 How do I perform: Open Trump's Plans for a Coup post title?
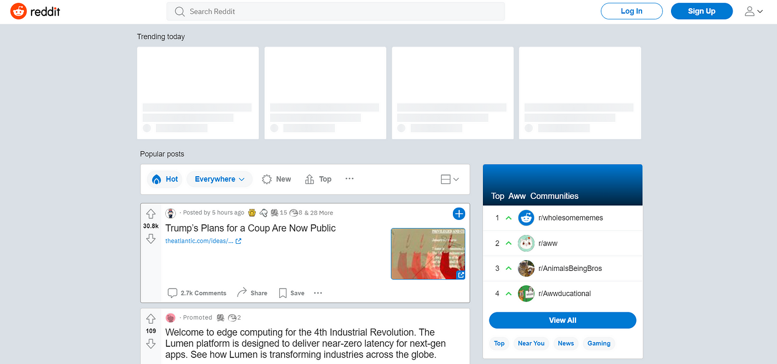click(250, 228)
